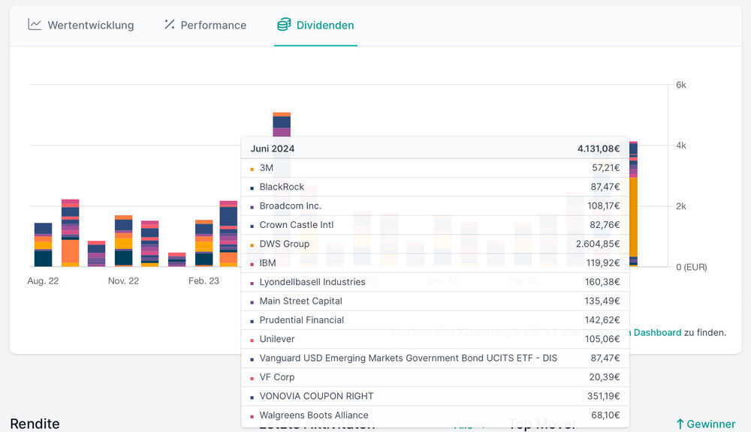Click the large orange segment of the rightmost bar
This screenshot has height=432, width=751.
(x=633, y=217)
